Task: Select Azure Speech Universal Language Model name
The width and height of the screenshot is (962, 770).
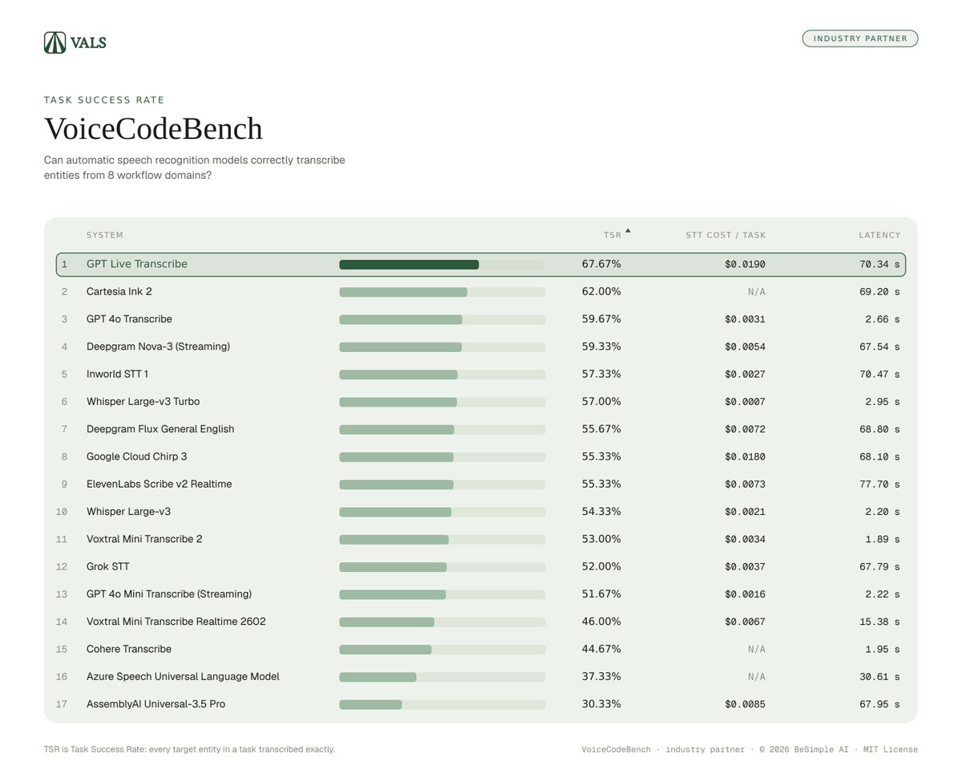Action: coord(183,677)
